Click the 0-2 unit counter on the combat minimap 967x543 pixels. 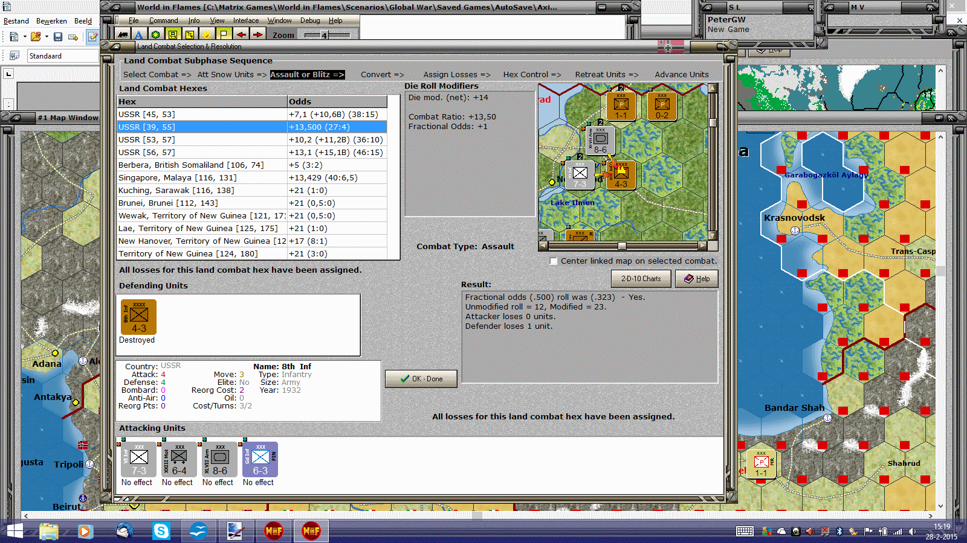[x=662, y=106]
